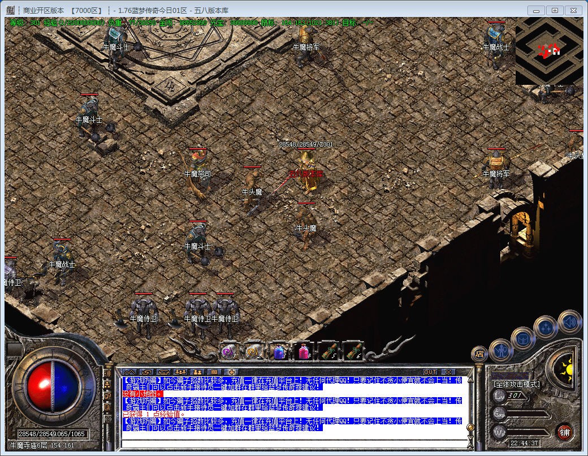This screenshot has height=456, width=588.
Task: Click the 没有小地图 chat message
Action: 143,394
